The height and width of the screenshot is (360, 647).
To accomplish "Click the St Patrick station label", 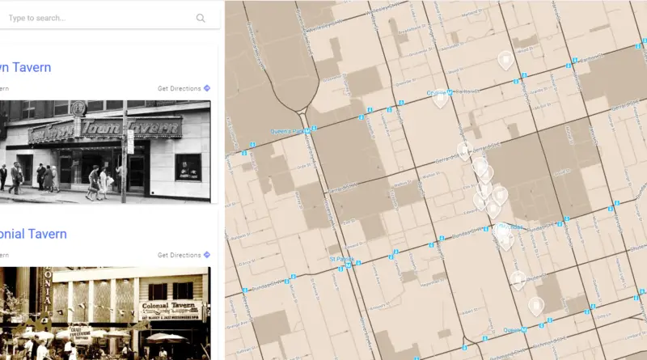I will [342, 259].
